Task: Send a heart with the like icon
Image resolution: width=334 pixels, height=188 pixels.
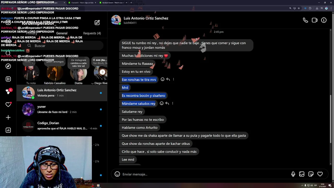Action: coord(320,174)
